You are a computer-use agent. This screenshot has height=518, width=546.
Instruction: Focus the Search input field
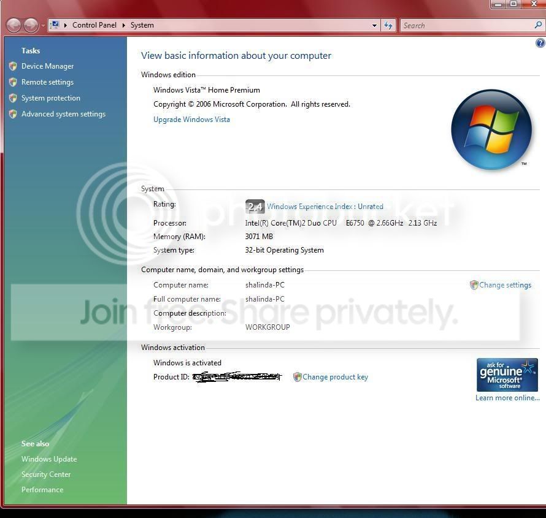coord(467,25)
